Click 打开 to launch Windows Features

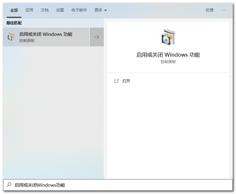126,81
